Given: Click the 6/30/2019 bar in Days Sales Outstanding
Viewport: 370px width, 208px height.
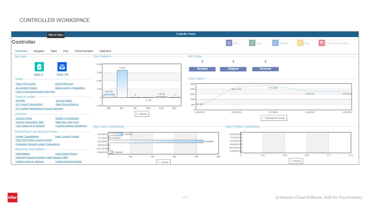Looking at the screenshot, I should pos(115,134).
